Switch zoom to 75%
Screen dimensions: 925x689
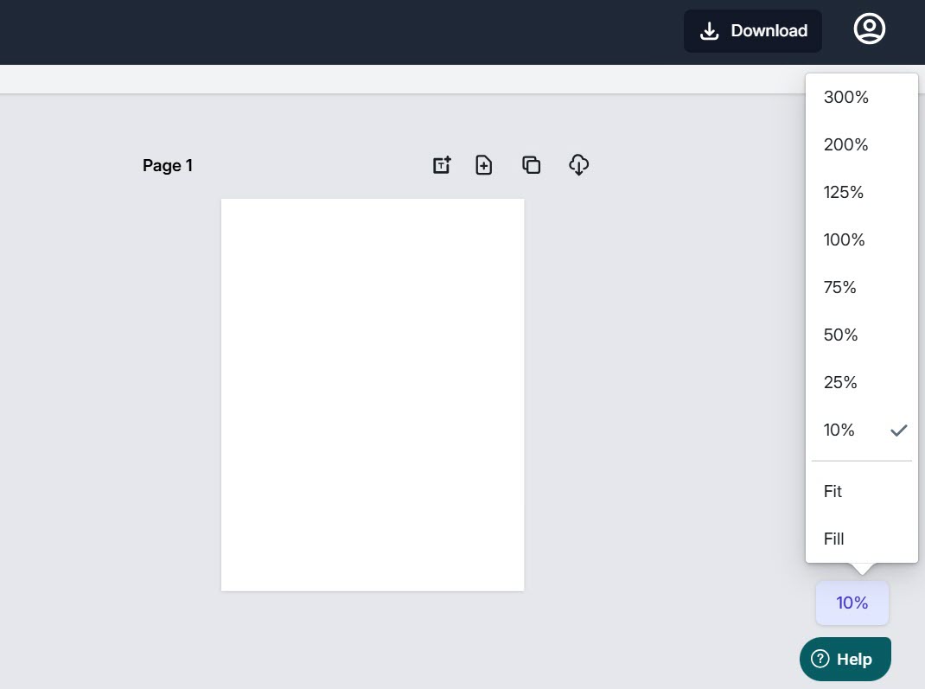point(840,288)
